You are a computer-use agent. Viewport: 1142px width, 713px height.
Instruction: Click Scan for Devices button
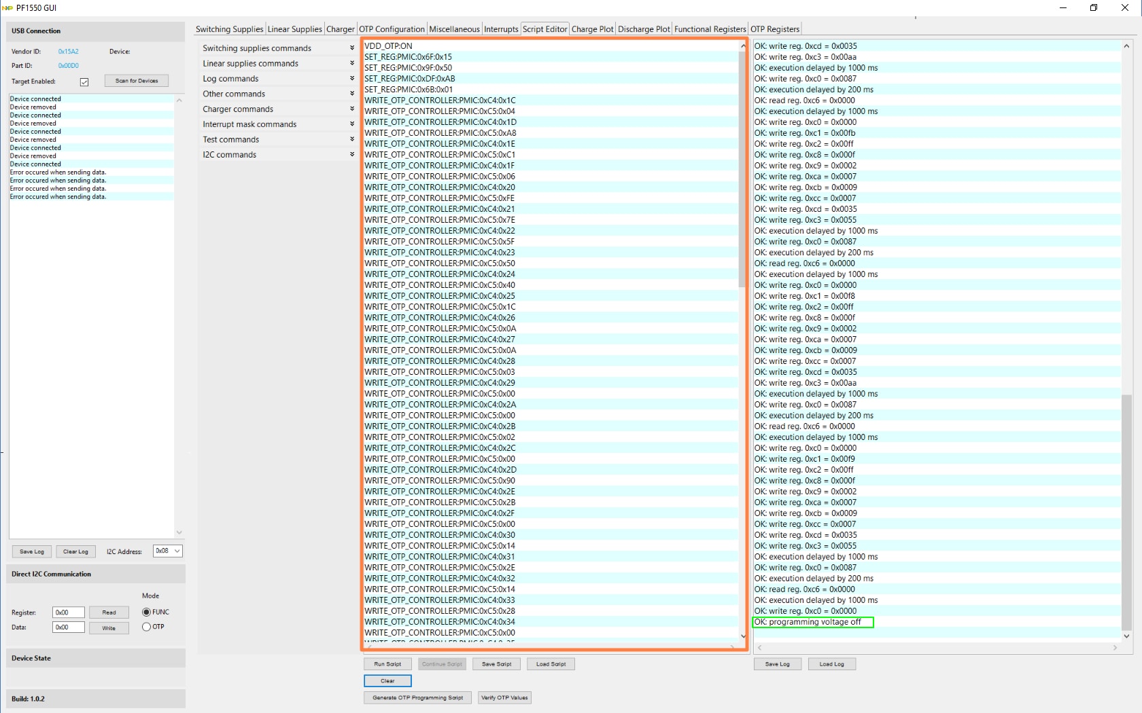tap(137, 81)
